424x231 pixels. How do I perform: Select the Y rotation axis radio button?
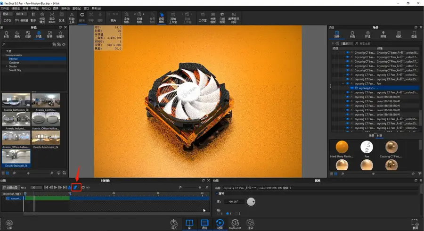pos(228,214)
